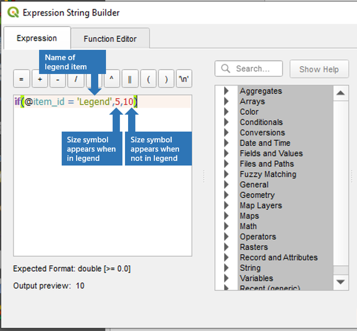Expand the Date and Time group

click(x=226, y=143)
